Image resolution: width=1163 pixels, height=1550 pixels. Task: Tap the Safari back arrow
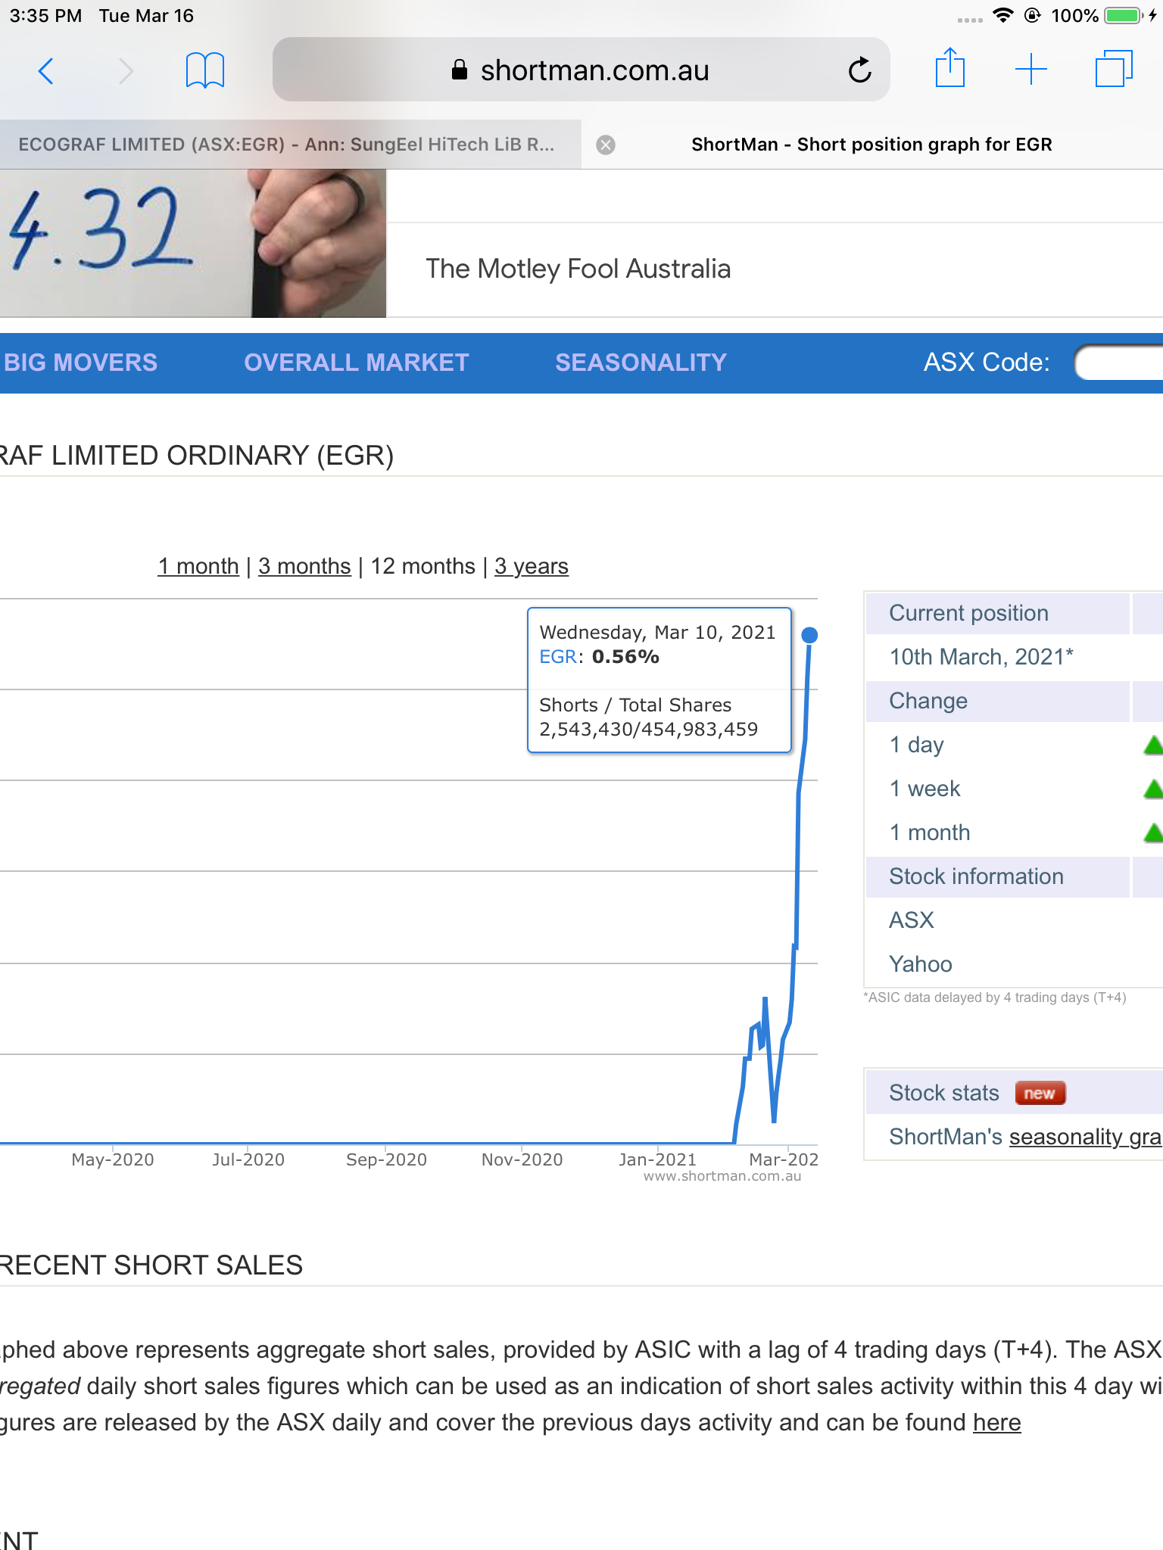coord(46,71)
